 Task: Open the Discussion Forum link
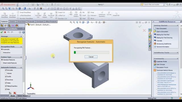[x=162, y=67]
